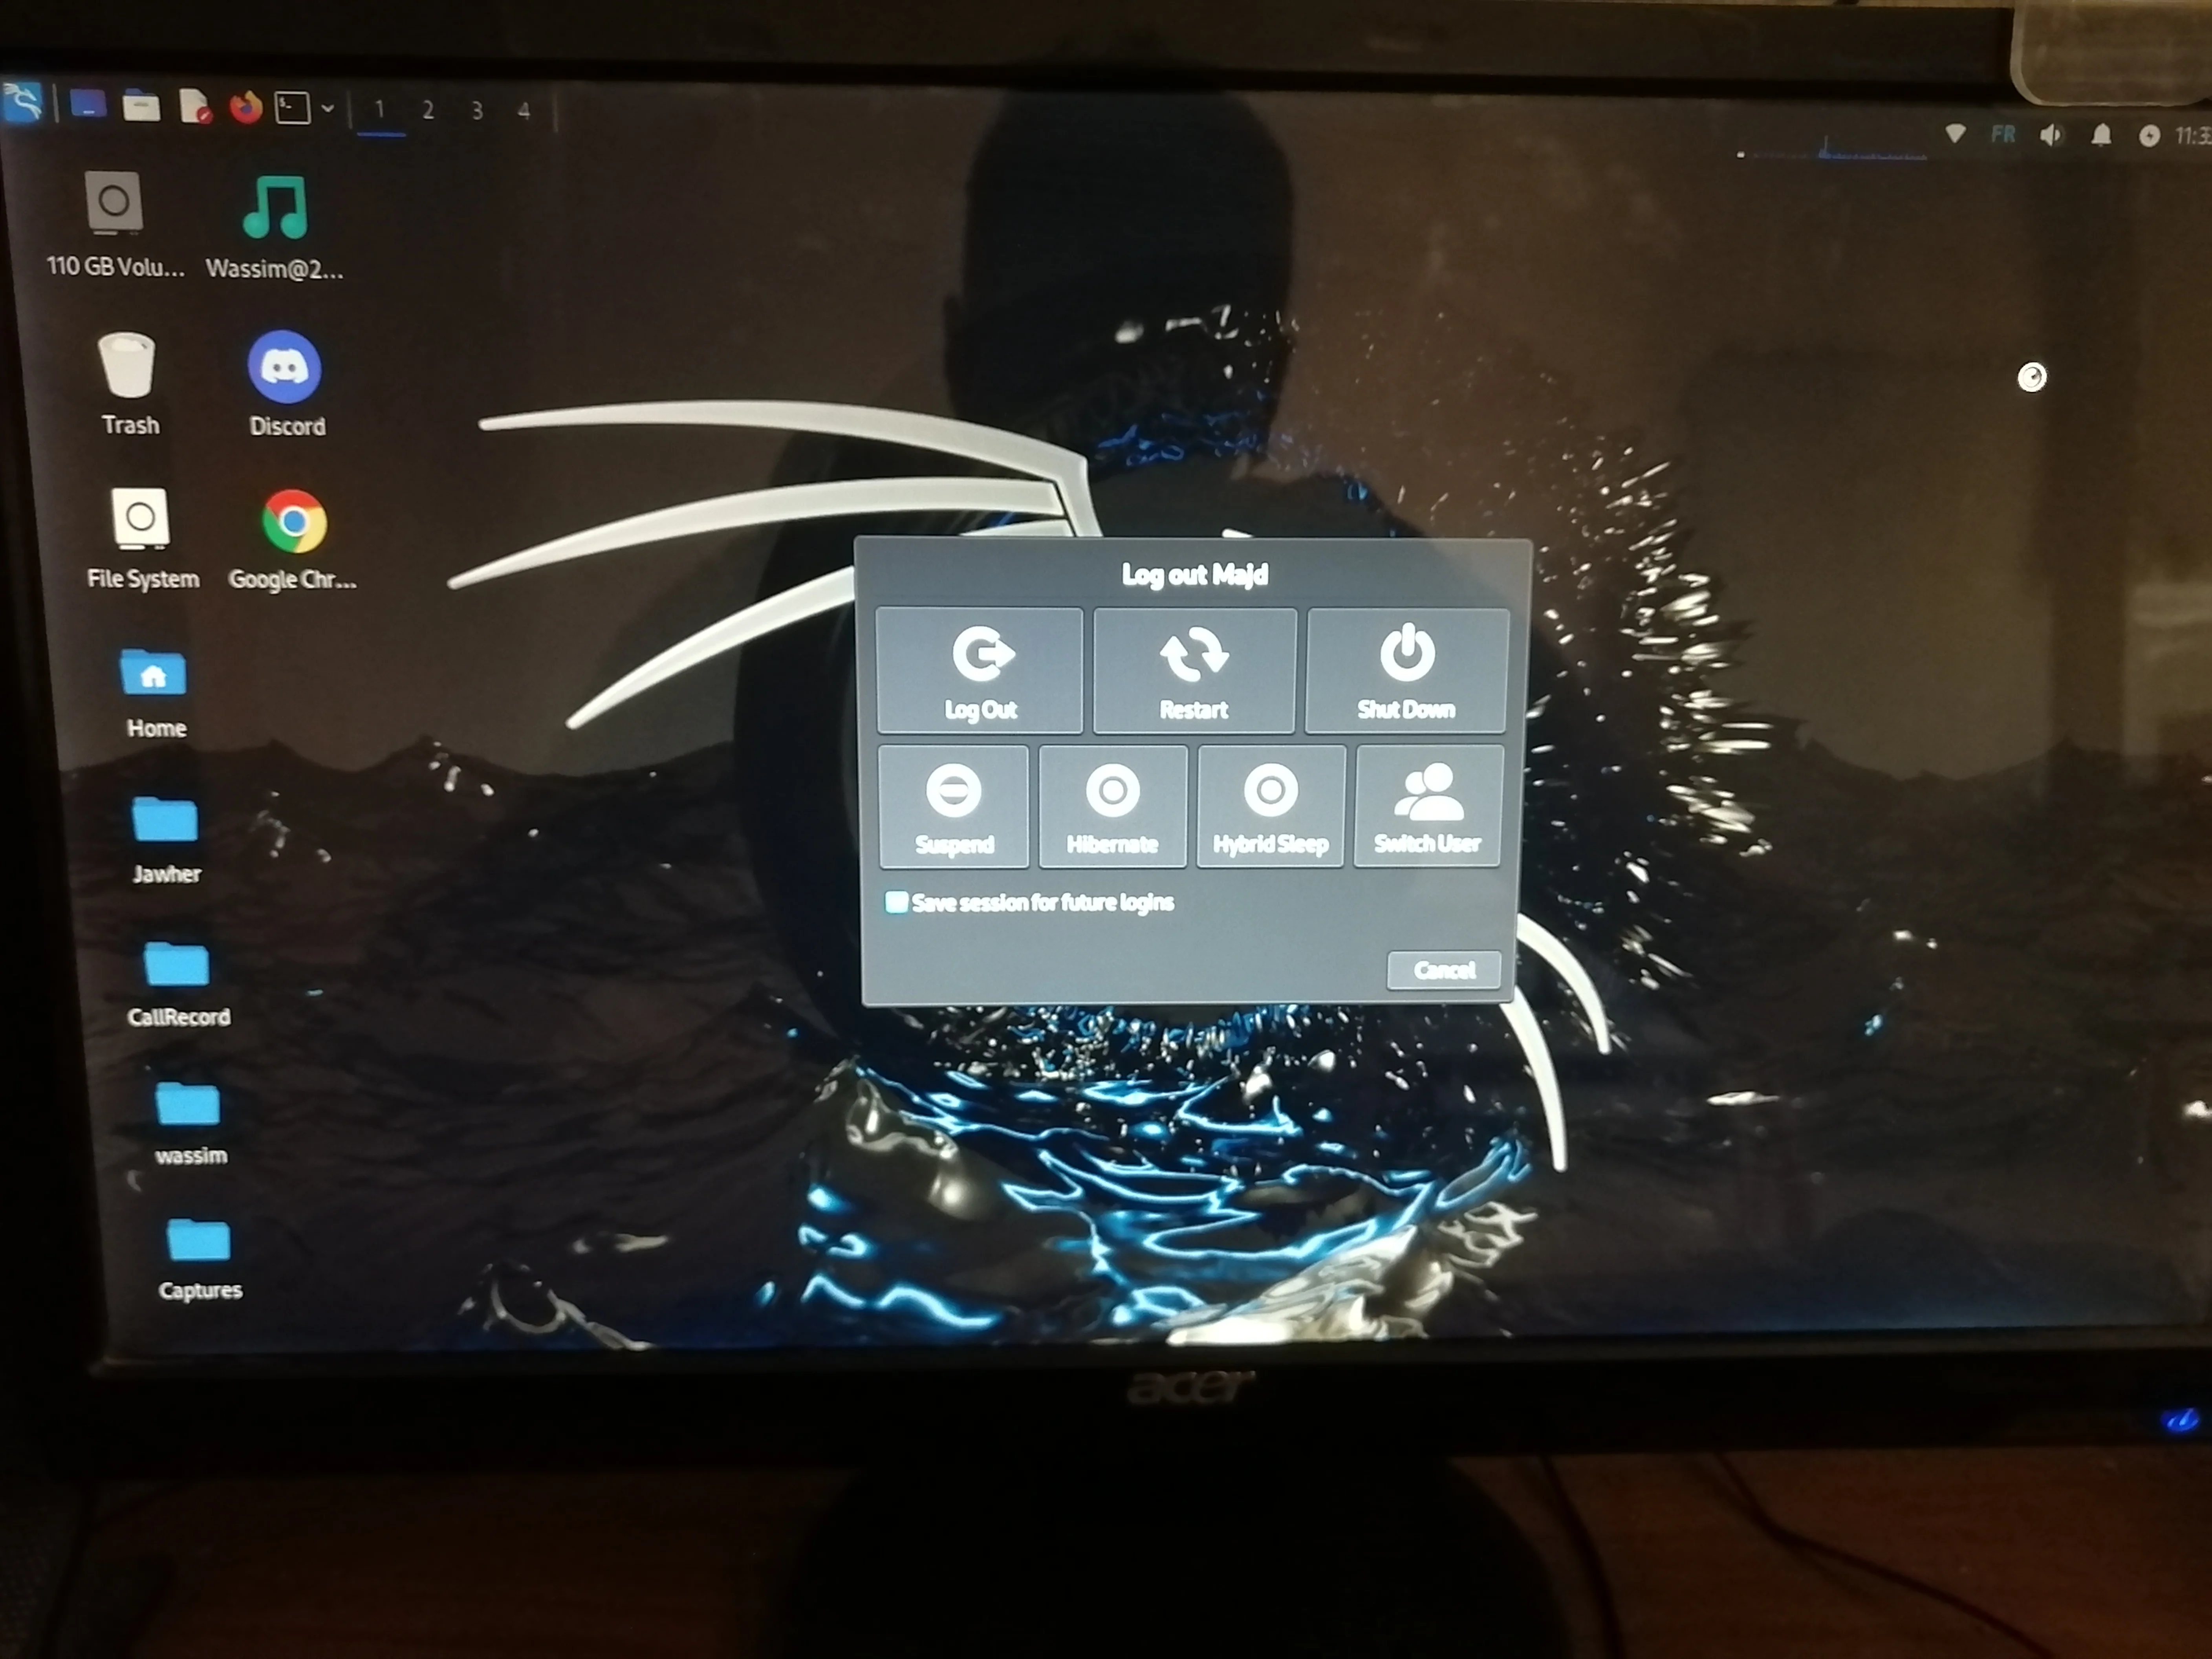The width and height of the screenshot is (2212, 1659).
Task: Click the FR keyboard layout indicator
Action: click(2003, 134)
